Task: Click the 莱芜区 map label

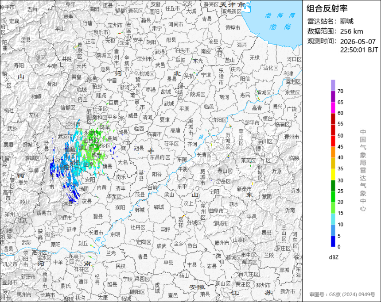Action: pyautogui.click(x=249, y=161)
